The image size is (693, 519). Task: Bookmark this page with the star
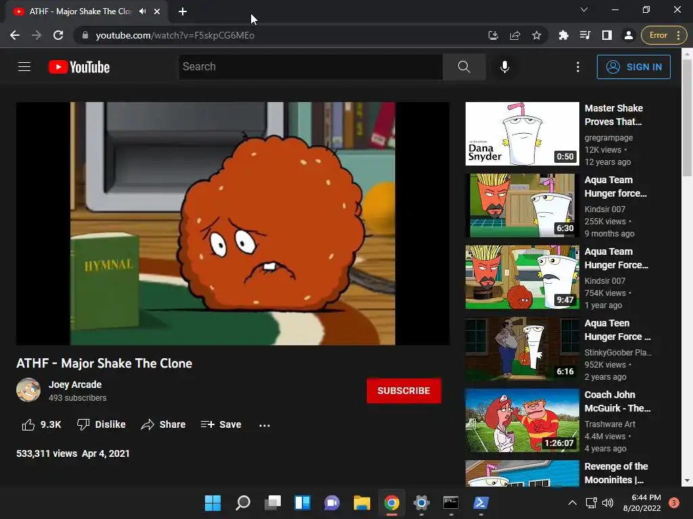[536, 35]
